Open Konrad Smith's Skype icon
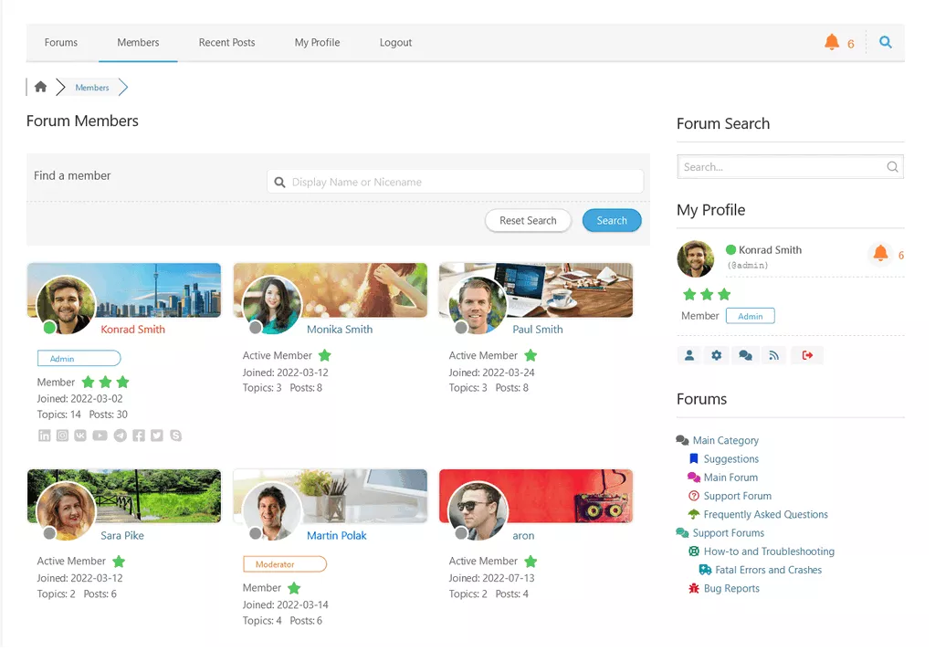The height and width of the screenshot is (651, 935). pos(176,436)
